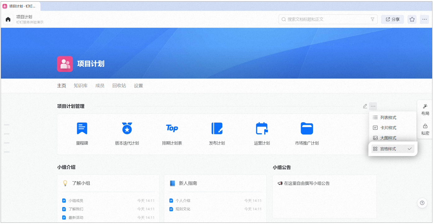Screen dimensions: 434x224
Task: Focus the 搜索文档标题和正文 search field
Action: click(328, 19)
